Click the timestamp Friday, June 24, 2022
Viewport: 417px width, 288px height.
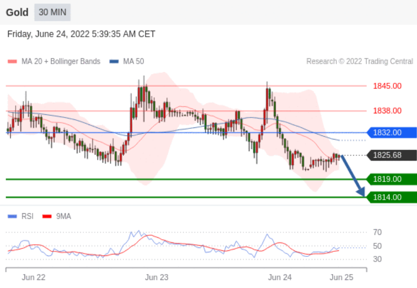pyautogui.click(x=81, y=34)
